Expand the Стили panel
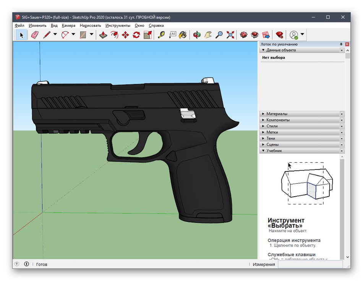 263,126
